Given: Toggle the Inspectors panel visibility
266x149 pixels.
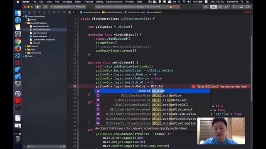Looking at the screenshot, I should (248, 7).
